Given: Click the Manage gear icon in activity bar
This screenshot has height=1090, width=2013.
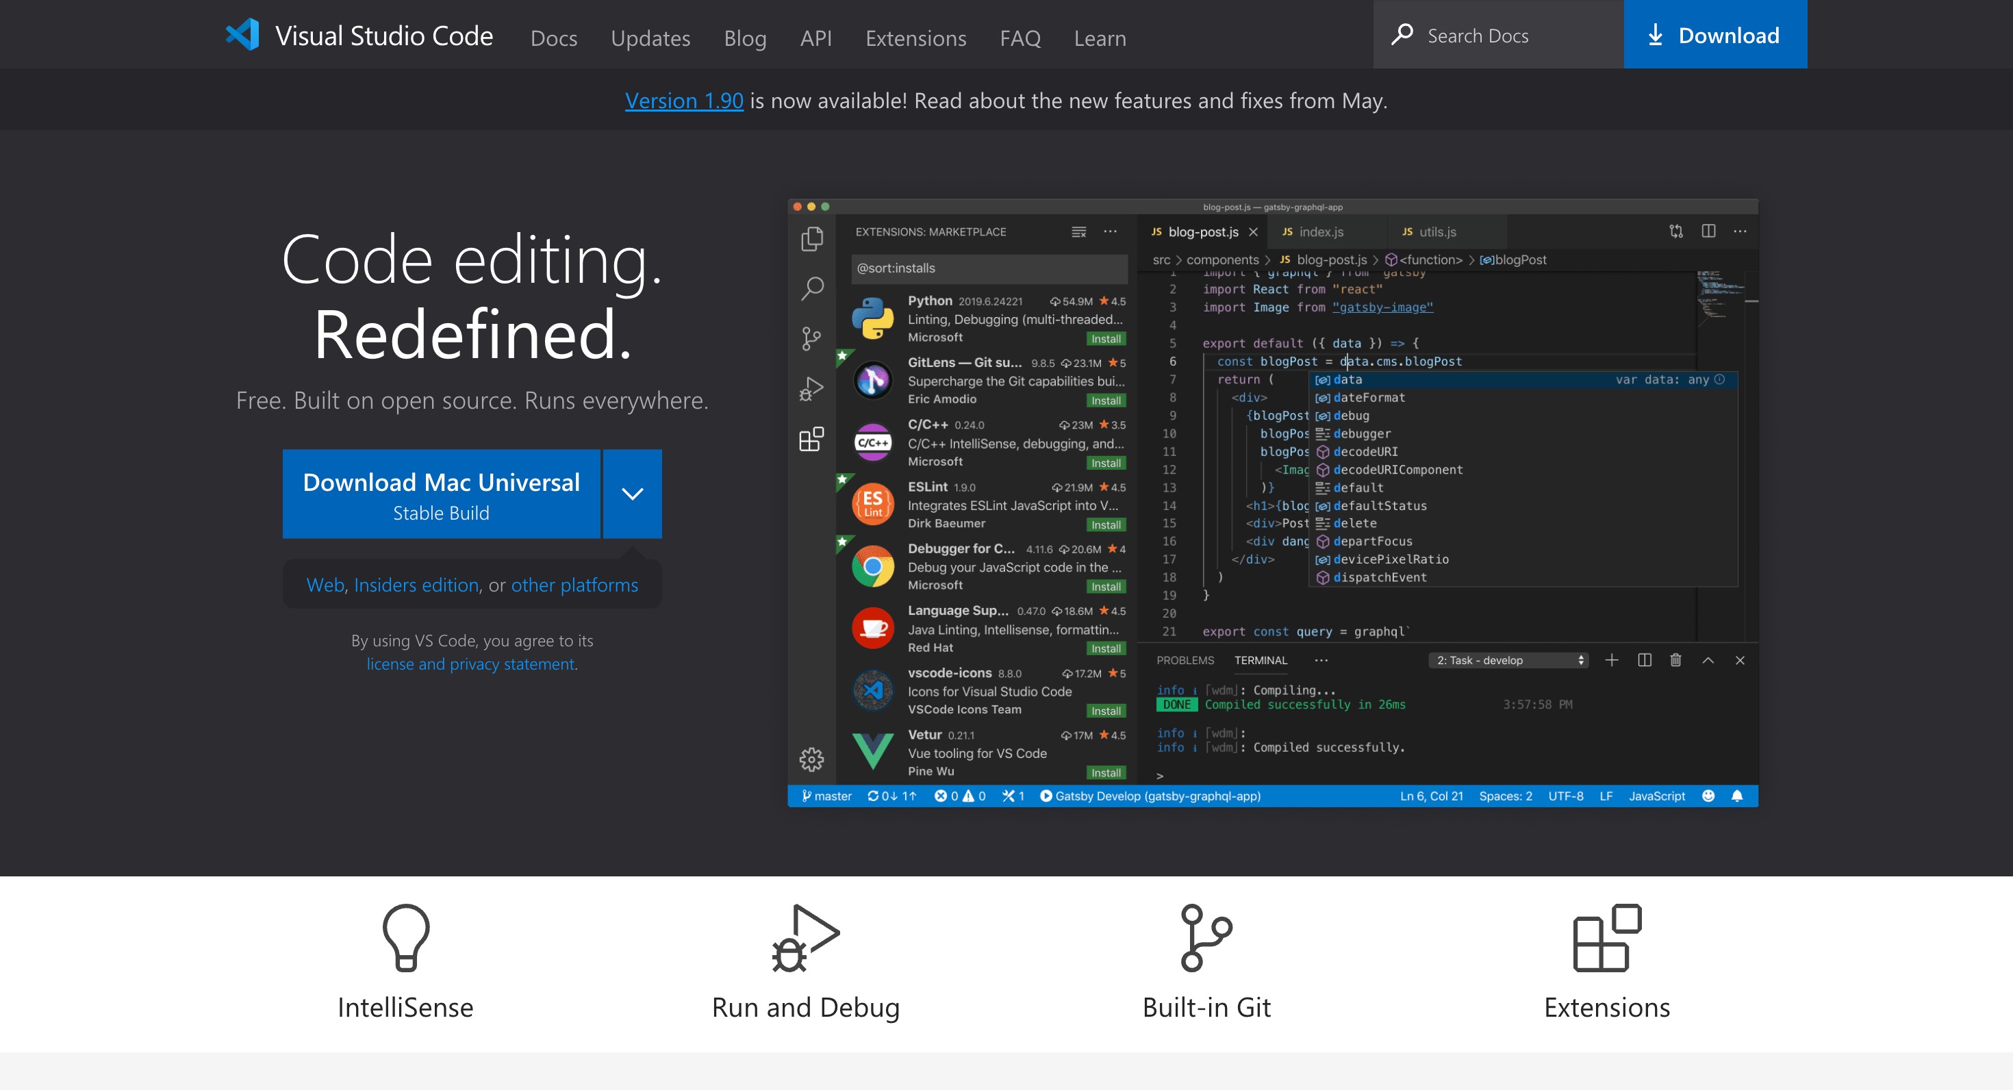Looking at the screenshot, I should click(x=811, y=759).
